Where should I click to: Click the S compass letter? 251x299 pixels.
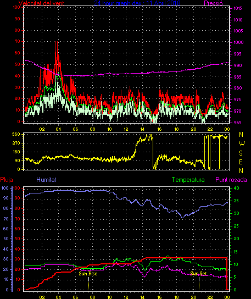point(241,153)
